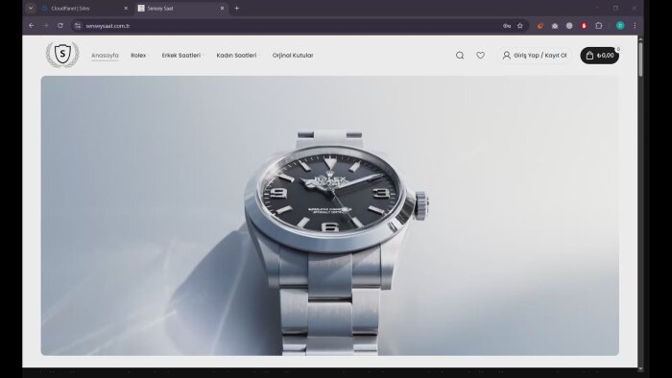Open a new browser tab

[236, 8]
